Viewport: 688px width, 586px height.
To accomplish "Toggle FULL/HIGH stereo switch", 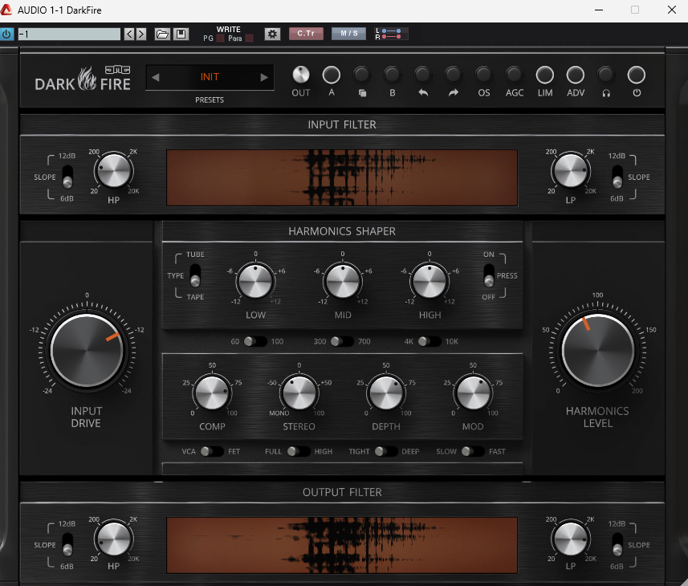I will click(x=299, y=451).
